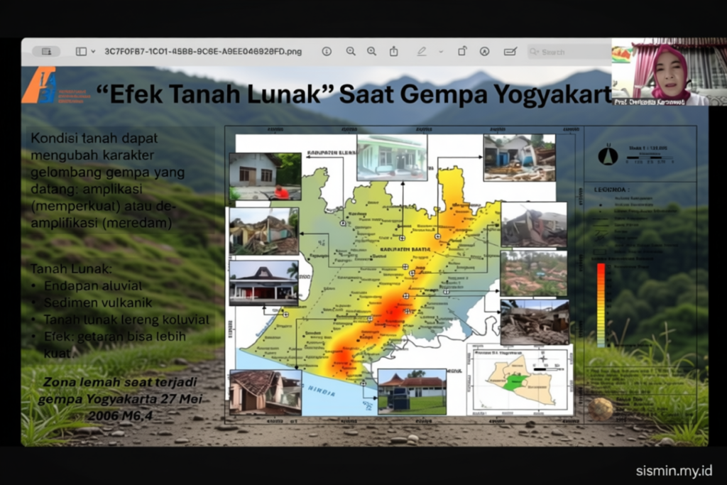This screenshot has width=727, height=485.
Task: Click the north arrow compass symbol
Action: click(608, 156)
